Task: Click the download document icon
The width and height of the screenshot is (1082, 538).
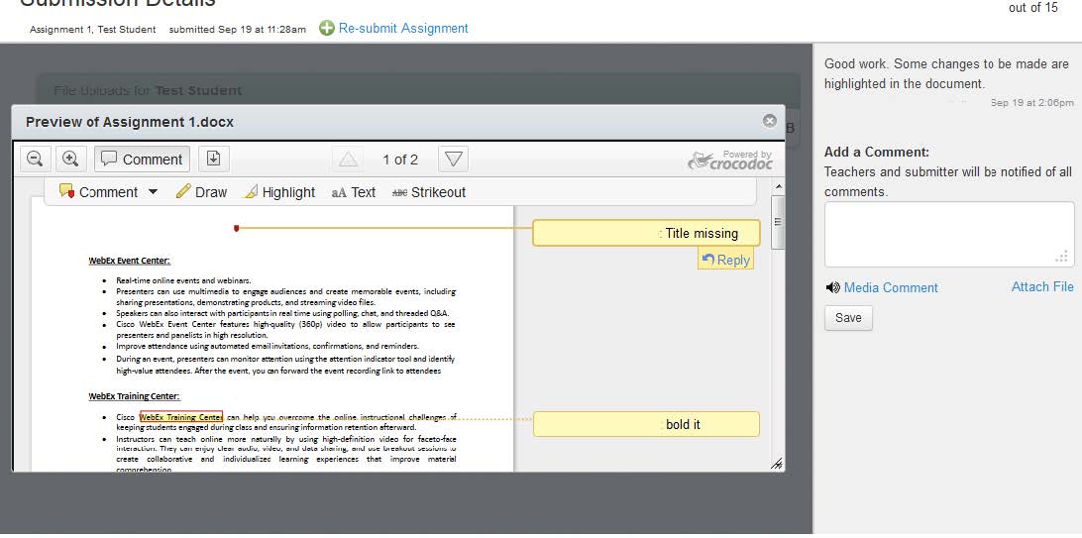Action: [214, 160]
